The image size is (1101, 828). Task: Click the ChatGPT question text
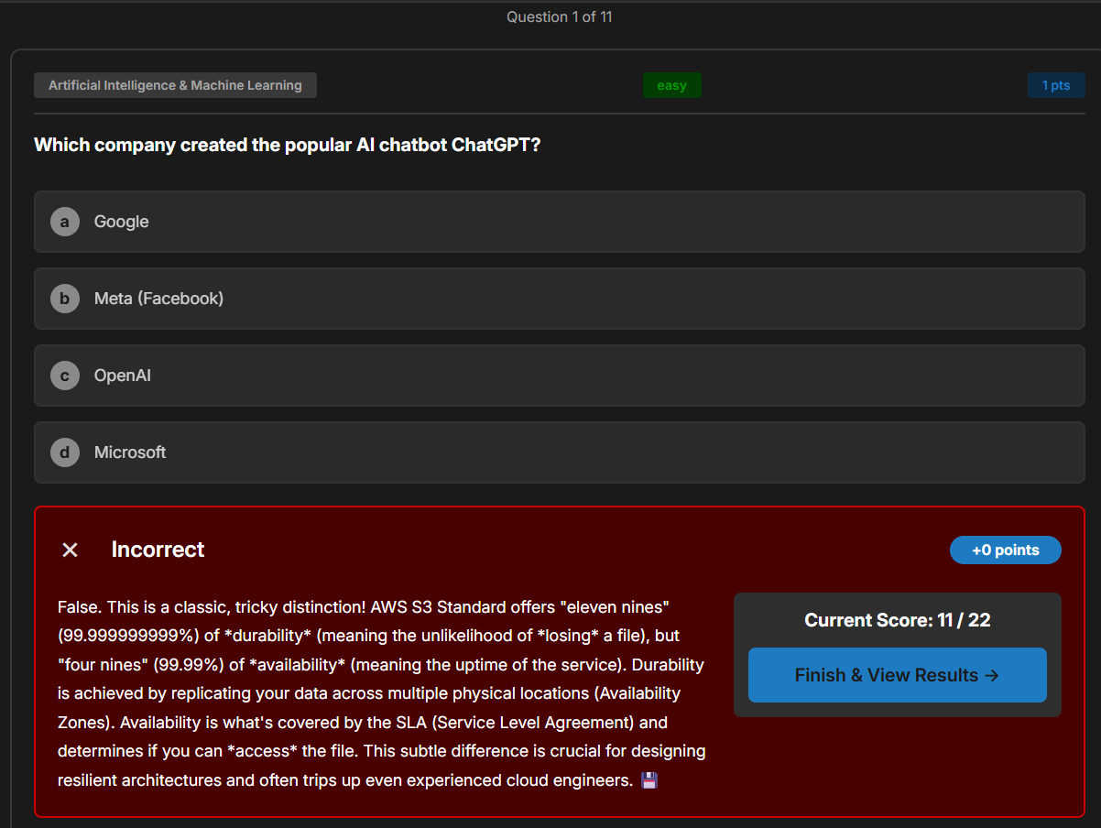[x=287, y=145]
